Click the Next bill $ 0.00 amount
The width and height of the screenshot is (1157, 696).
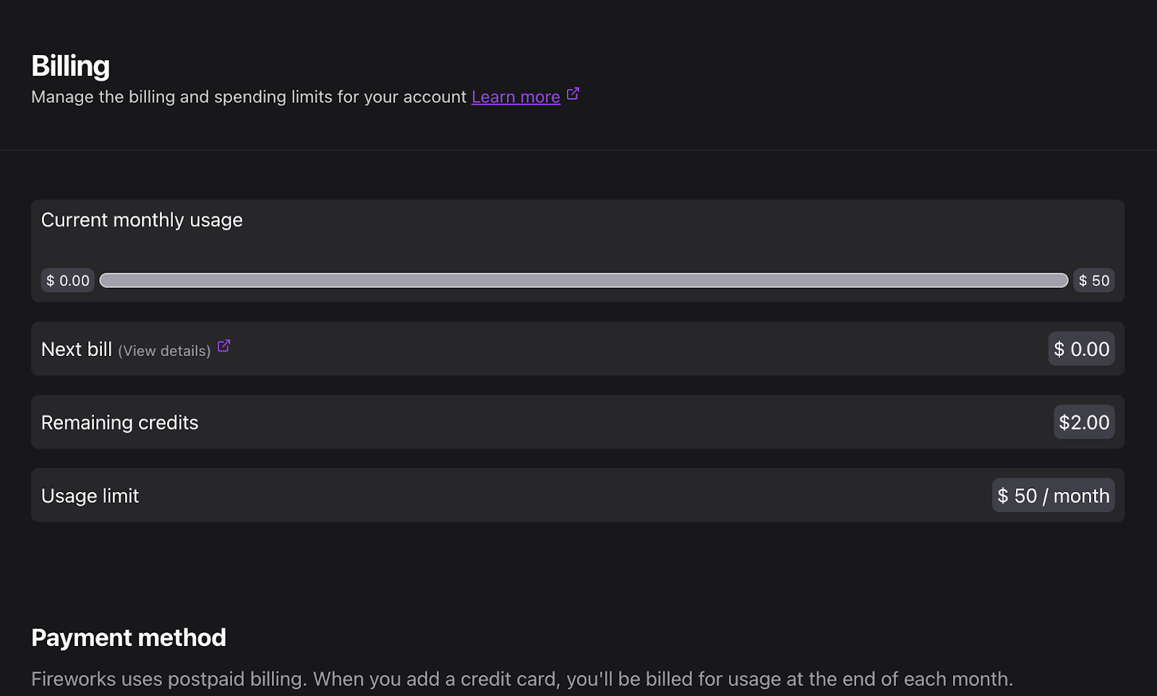pos(1081,349)
